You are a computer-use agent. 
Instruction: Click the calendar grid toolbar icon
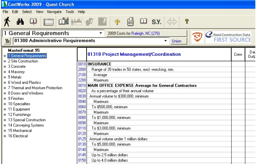[48, 22]
